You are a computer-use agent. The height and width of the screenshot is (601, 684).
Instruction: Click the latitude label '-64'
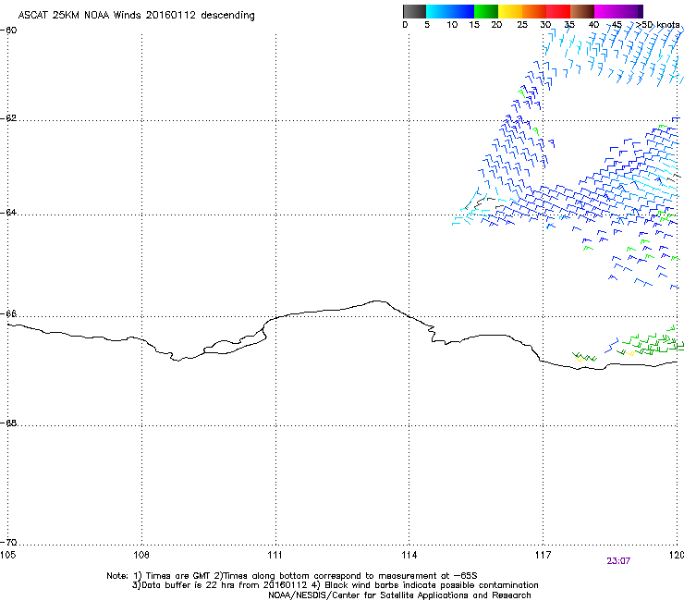tap(8, 213)
